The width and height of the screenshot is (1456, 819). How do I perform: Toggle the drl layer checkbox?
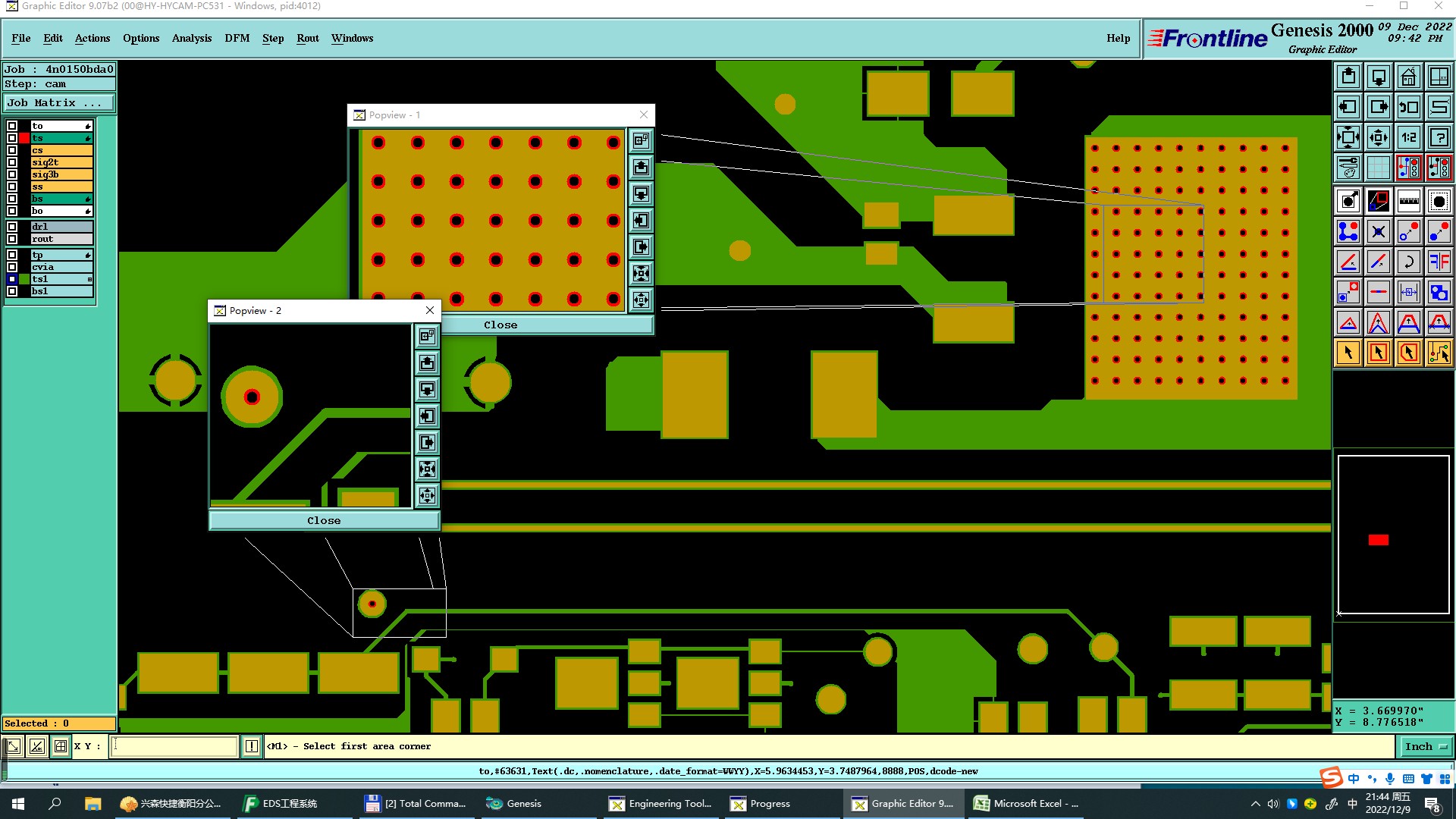[12, 227]
